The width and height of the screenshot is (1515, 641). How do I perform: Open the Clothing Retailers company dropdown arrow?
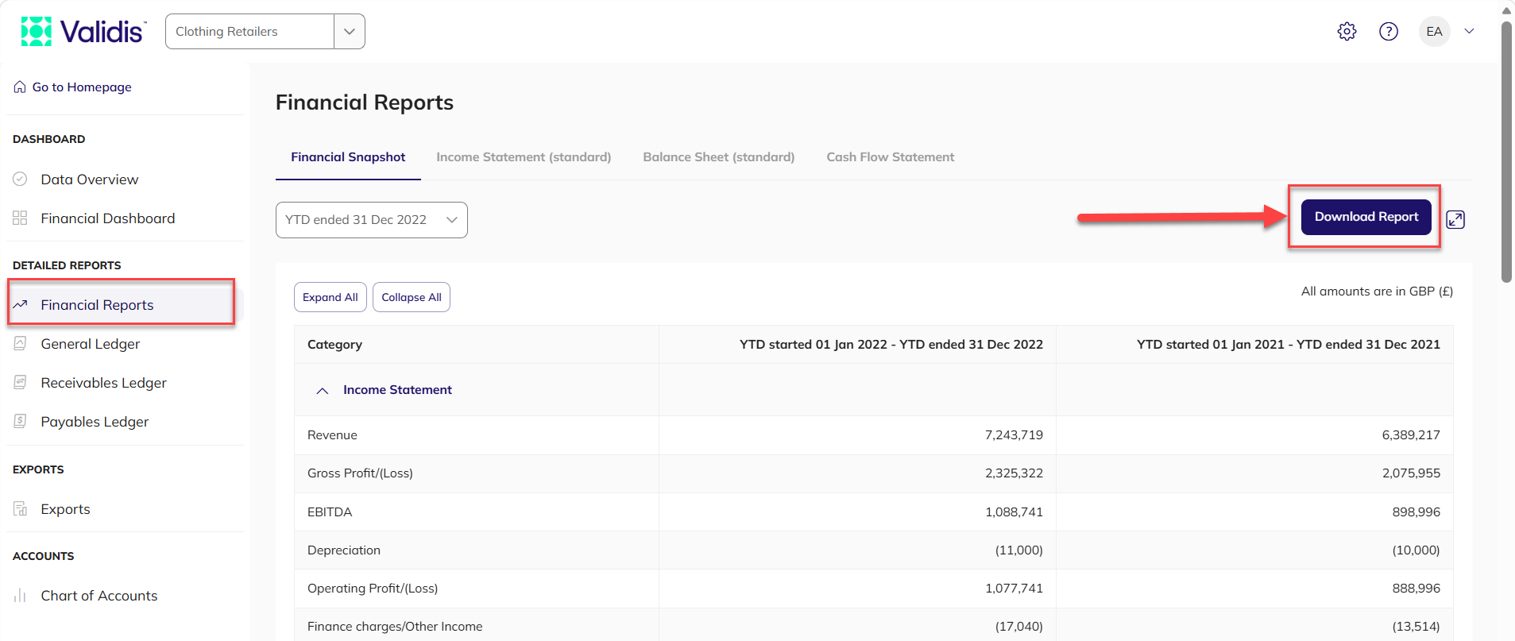point(350,32)
